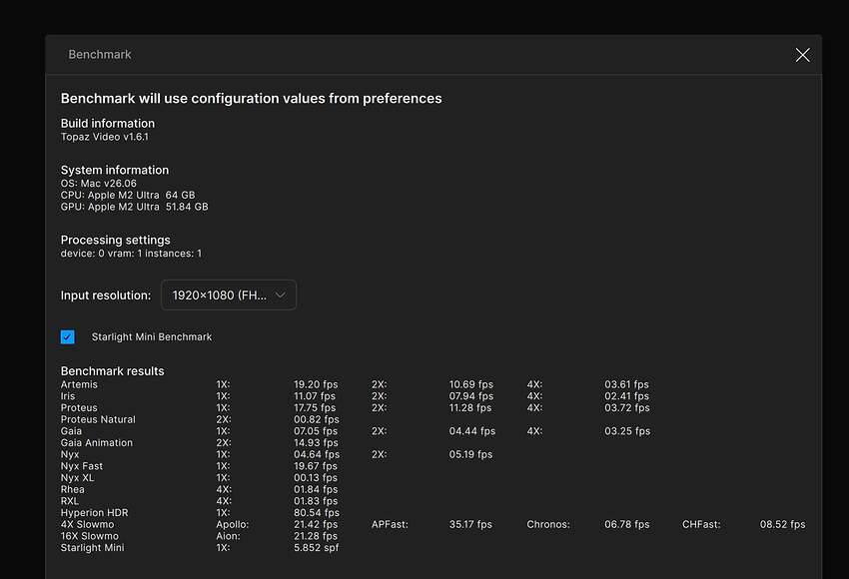Image resolution: width=849 pixels, height=579 pixels.
Task: Click Gaia 2X value 04.44 fps
Action: (472, 431)
